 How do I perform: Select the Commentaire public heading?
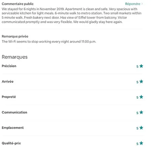18,4
